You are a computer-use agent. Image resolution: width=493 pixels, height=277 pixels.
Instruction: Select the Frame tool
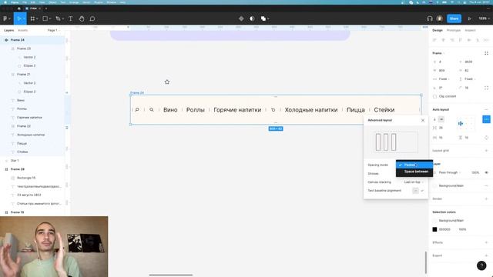point(32,18)
